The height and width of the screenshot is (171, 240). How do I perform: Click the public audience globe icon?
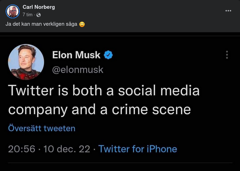(x=39, y=15)
